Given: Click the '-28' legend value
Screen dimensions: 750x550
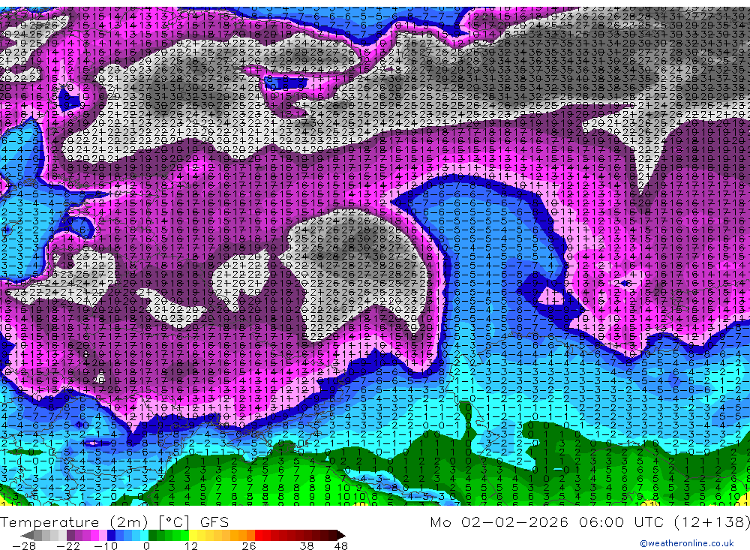Looking at the screenshot, I should pos(24,545).
